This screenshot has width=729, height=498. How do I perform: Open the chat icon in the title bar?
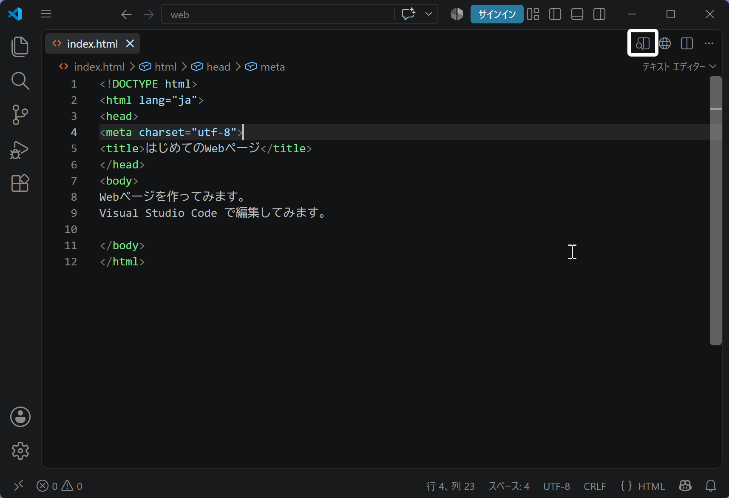click(408, 14)
